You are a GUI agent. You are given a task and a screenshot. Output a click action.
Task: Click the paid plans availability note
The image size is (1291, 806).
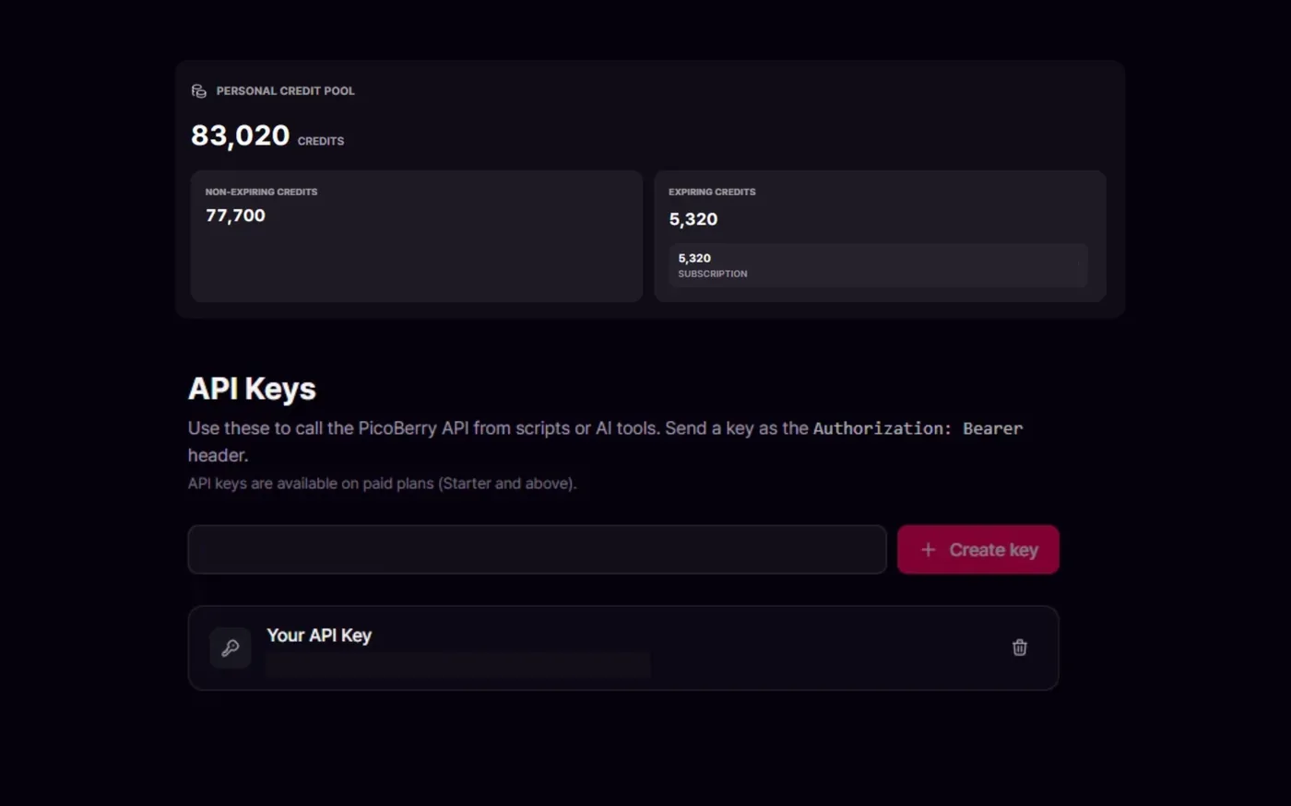coord(382,484)
